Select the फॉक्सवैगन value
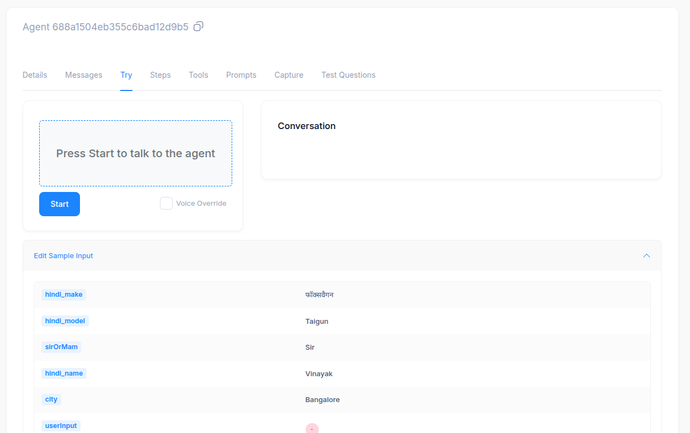The height and width of the screenshot is (433, 690). [319, 295]
